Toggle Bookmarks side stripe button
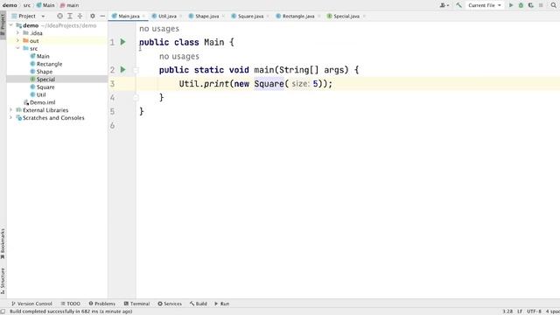 coord(3,244)
